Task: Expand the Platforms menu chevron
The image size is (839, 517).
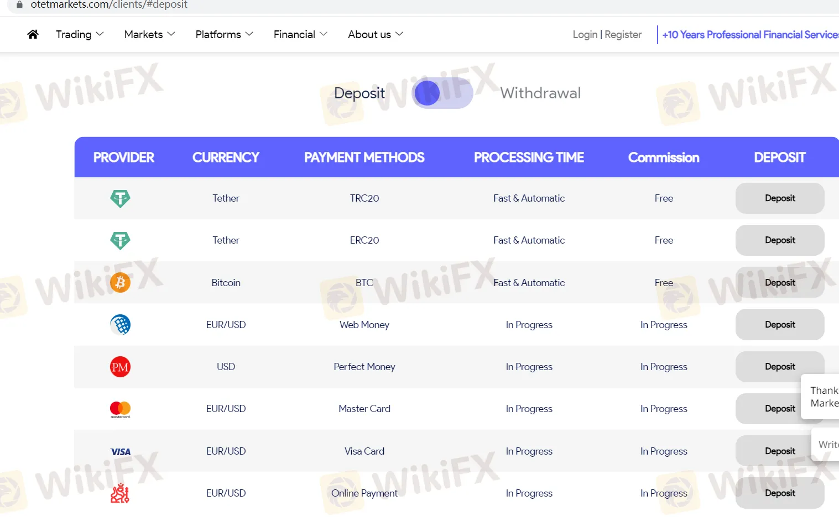Action: pos(249,34)
